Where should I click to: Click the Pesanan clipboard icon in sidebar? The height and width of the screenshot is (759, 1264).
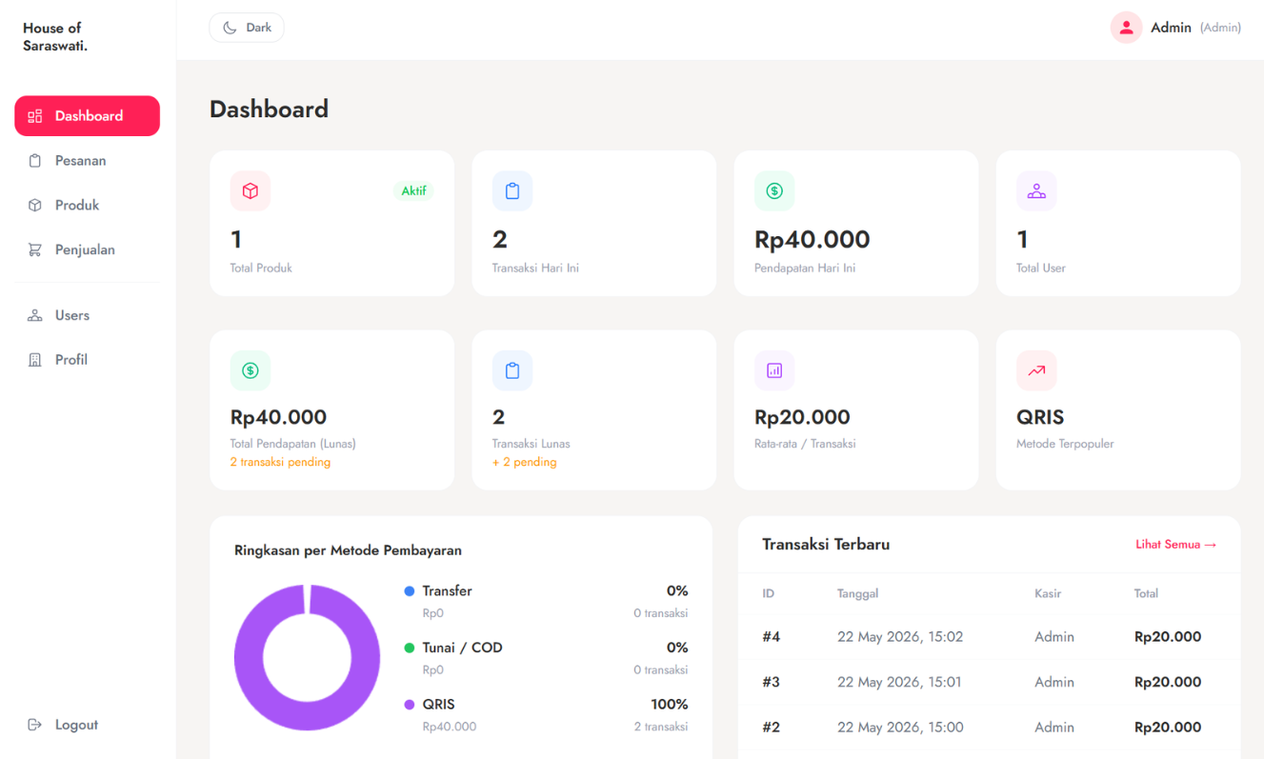[35, 161]
